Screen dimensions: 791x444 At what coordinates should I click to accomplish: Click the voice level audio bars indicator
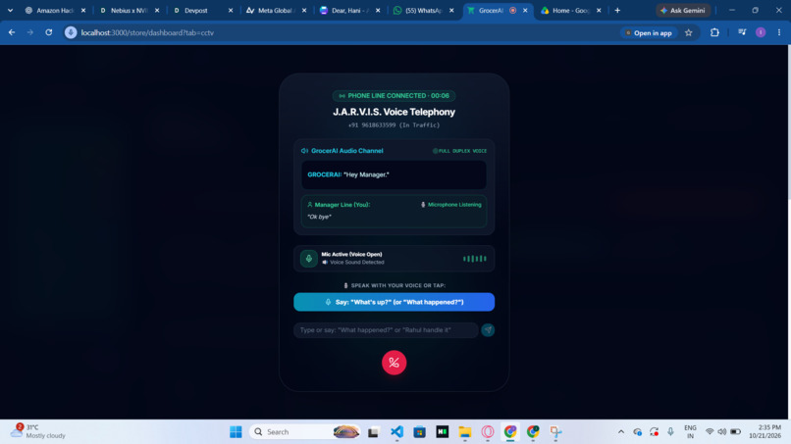(475, 259)
